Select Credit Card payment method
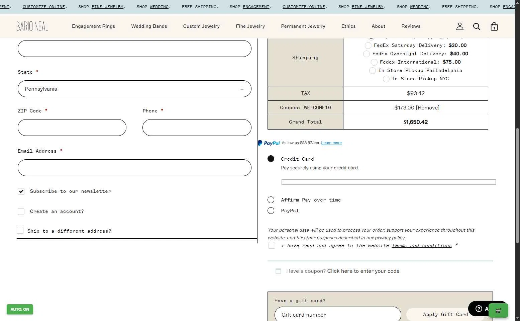This screenshot has height=321, width=520. pos(271,159)
